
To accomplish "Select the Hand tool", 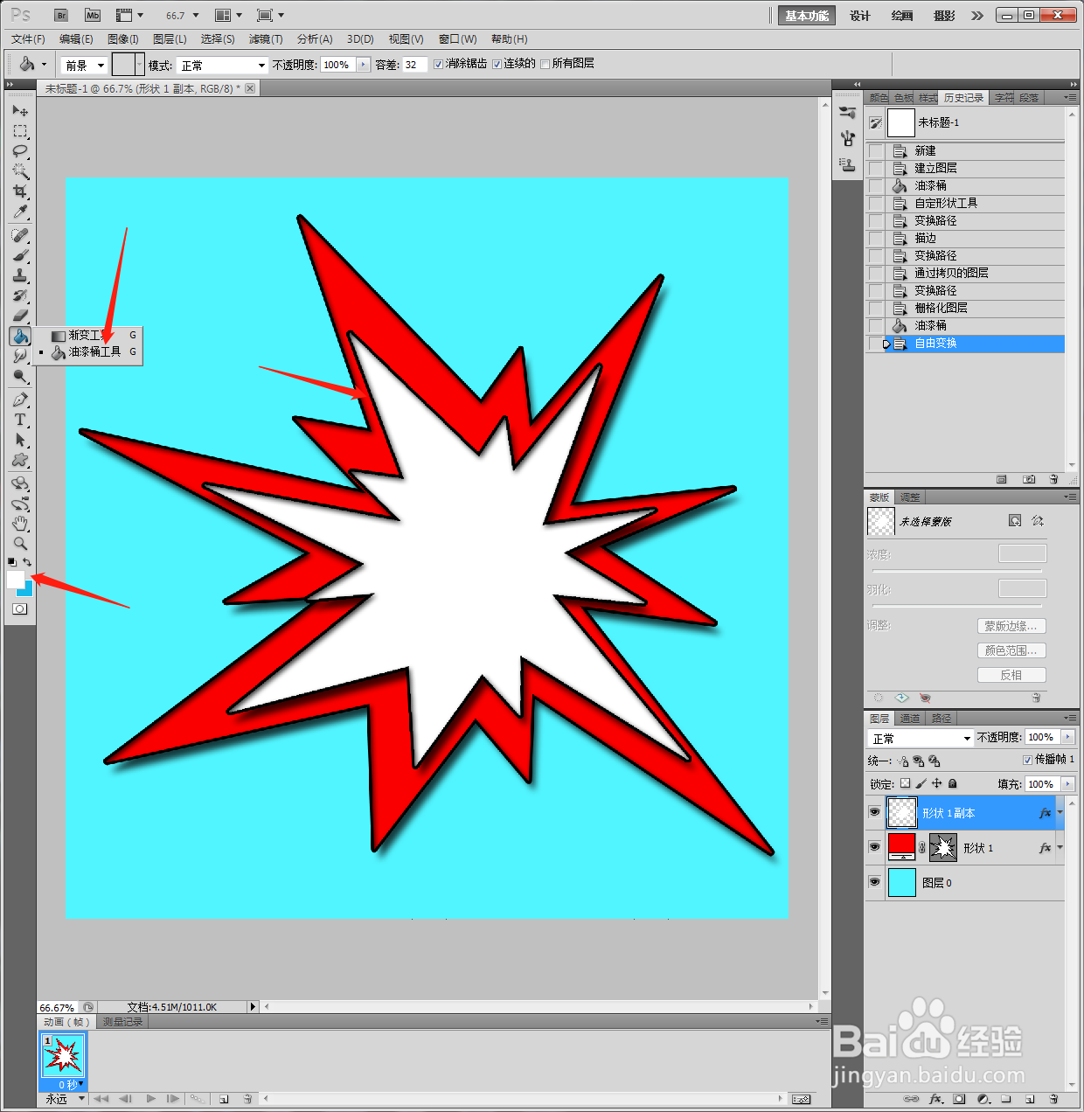I will 20,524.
